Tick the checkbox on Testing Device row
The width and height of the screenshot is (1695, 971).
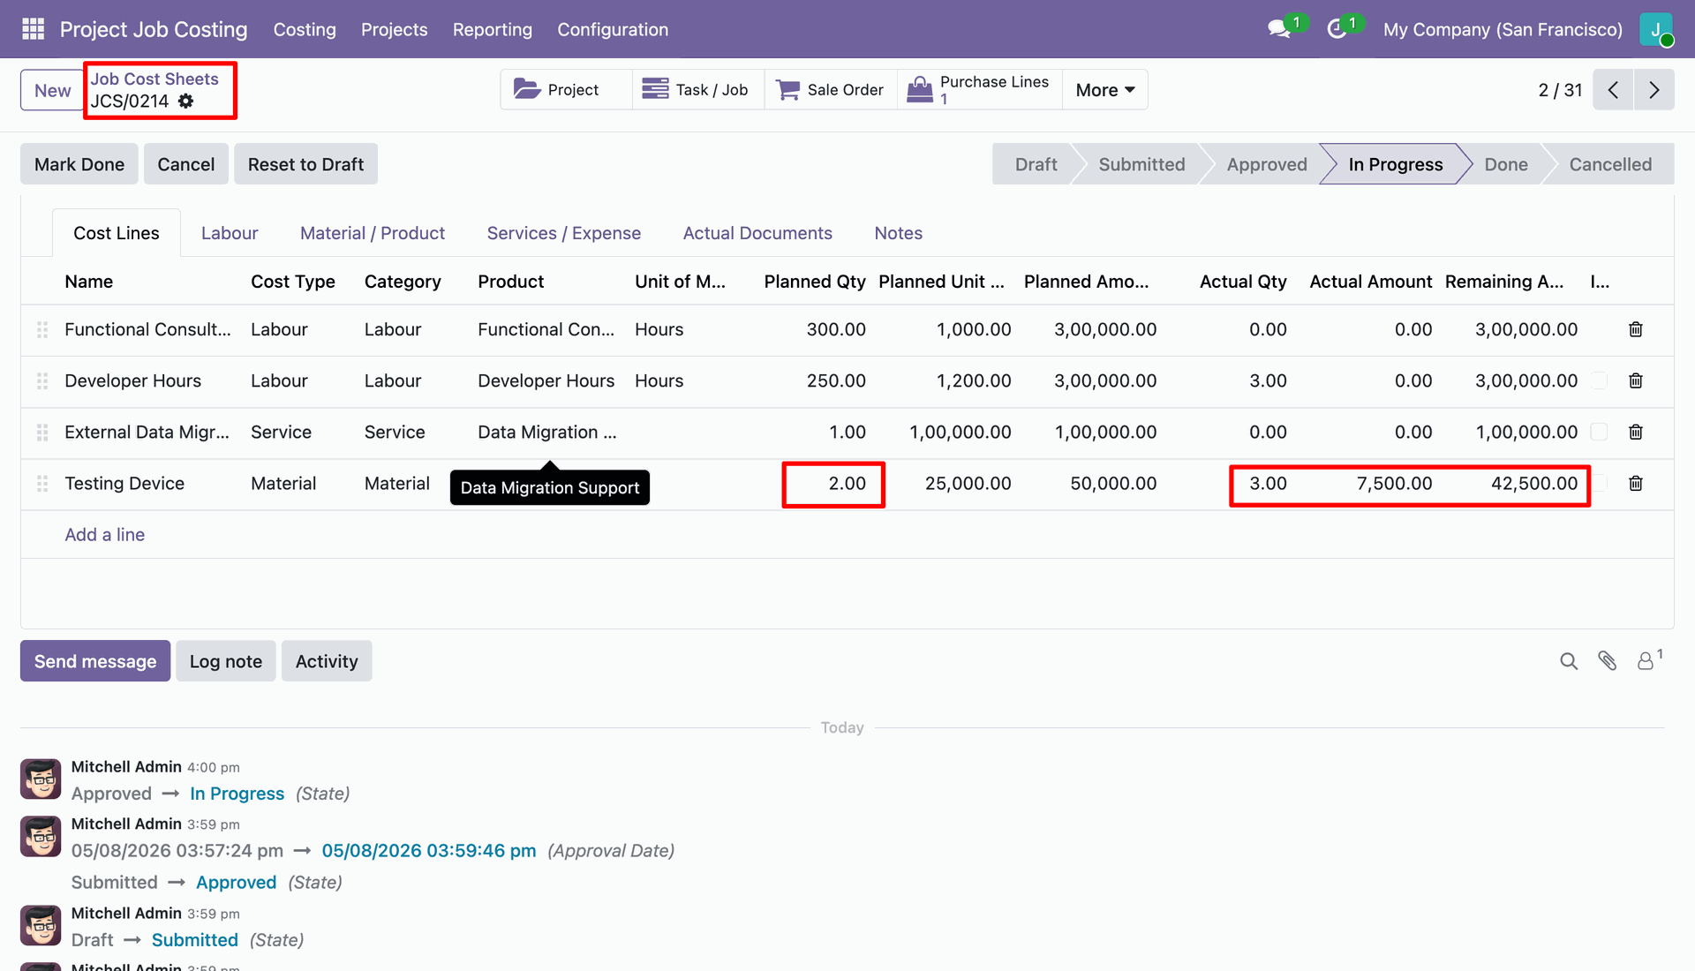point(1599,483)
